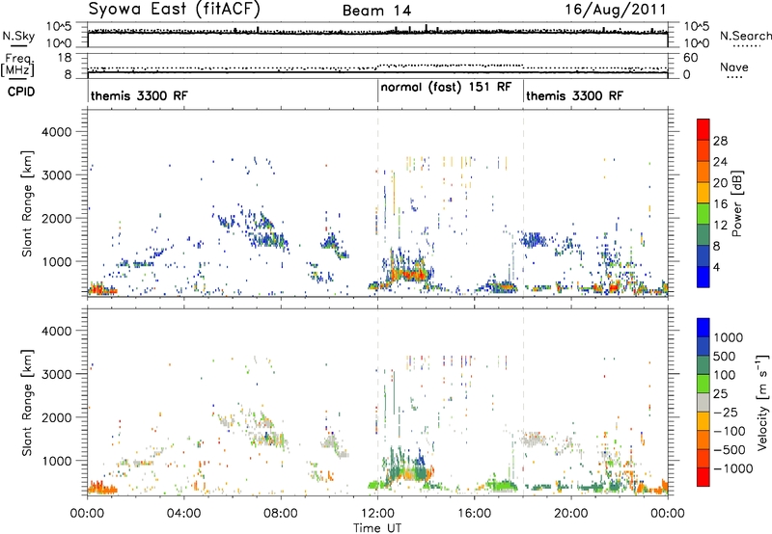Click the solid line sample under "N.Sky"

(x=18, y=45)
